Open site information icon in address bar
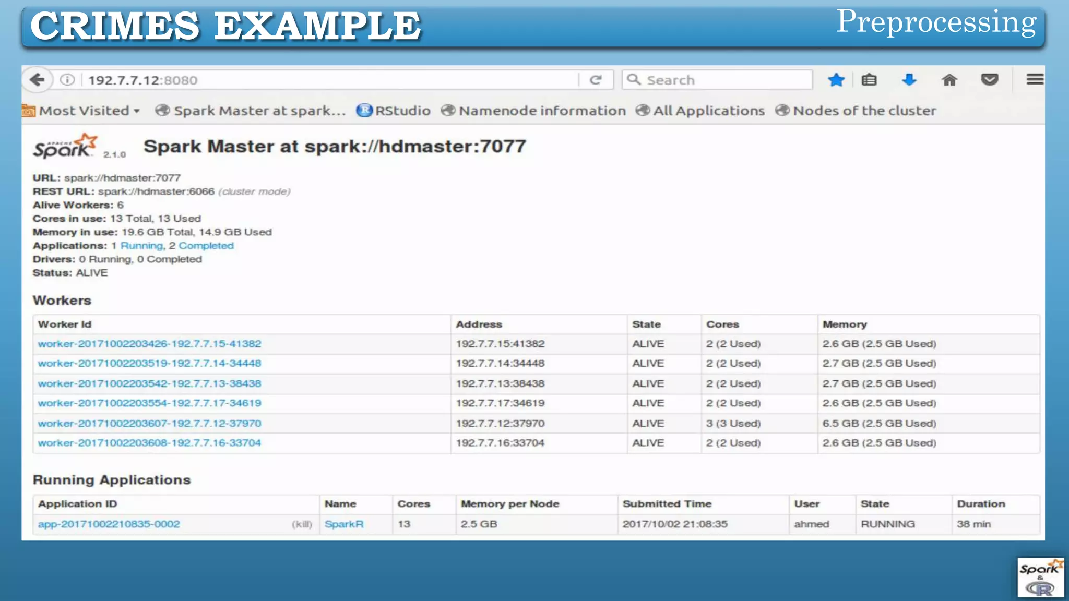This screenshot has height=601, width=1069. click(x=67, y=80)
